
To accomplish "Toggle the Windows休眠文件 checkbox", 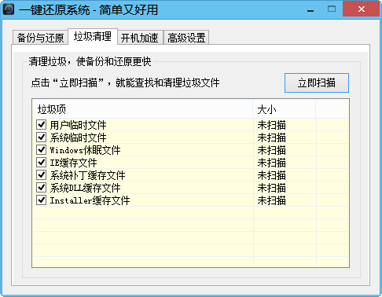I will [42, 150].
